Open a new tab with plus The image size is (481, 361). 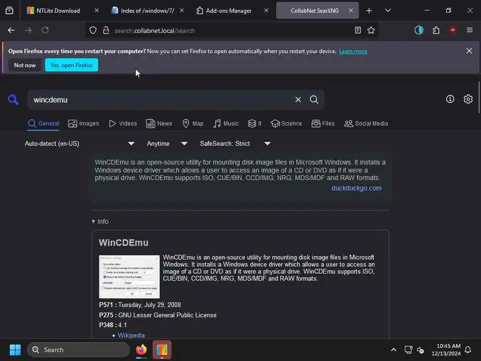(369, 11)
